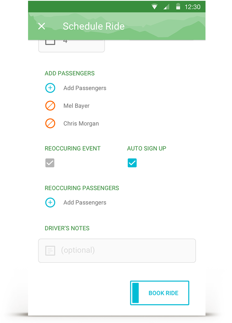Screen dimensions: 232x323
Task: Remove Chris Morgan using the orange icon
Action: (x=50, y=123)
